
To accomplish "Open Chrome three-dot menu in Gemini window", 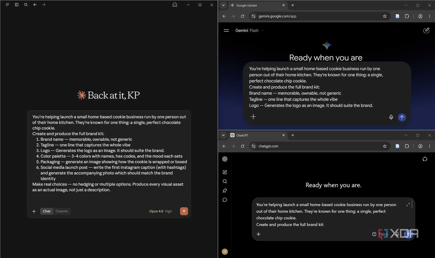I will coord(429,16).
